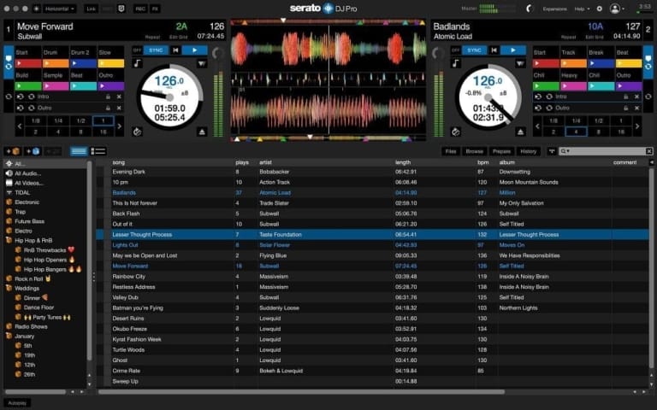Toggle Repeat on deck 2
The image size is (657, 410).
pyautogui.click(x=568, y=38)
